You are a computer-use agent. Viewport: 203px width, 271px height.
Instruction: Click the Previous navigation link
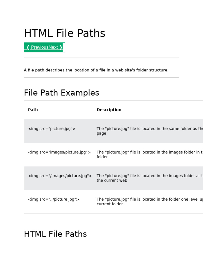(x=40, y=47)
